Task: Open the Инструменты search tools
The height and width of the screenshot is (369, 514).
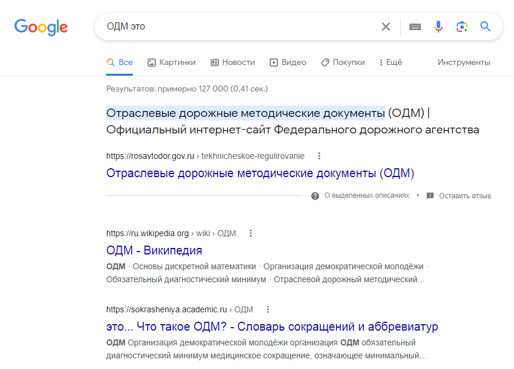Action: coord(464,63)
